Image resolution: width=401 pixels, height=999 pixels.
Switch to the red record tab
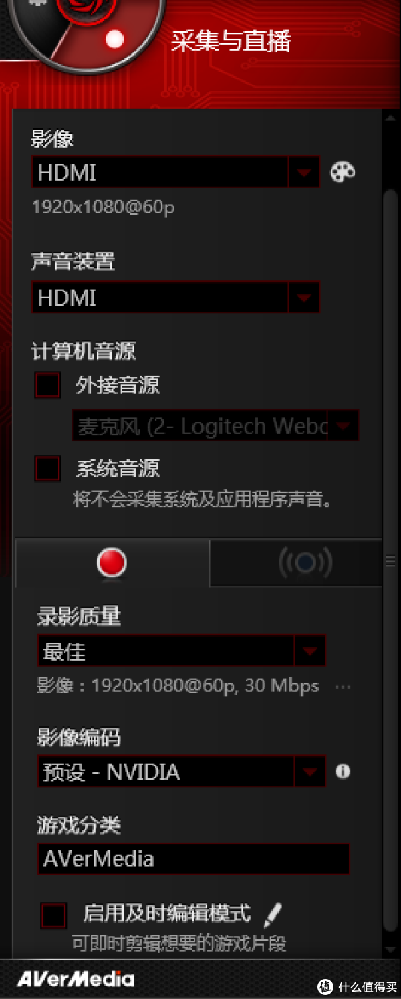point(112,563)
